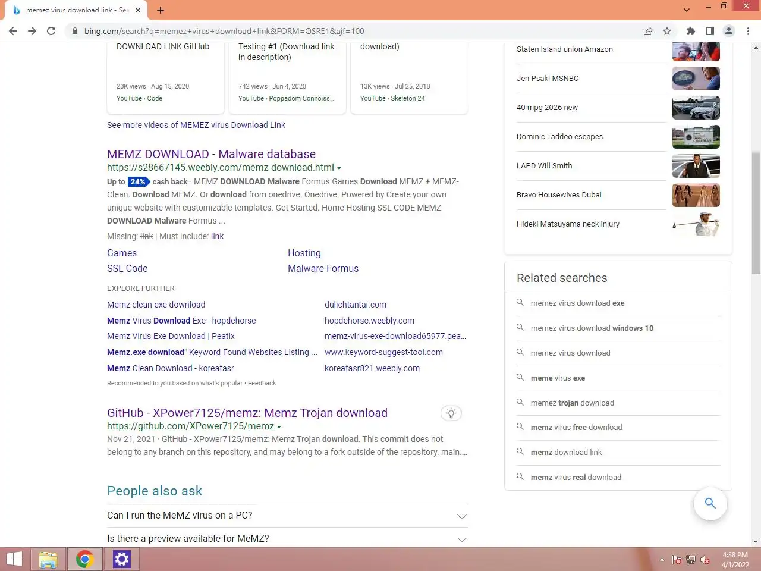Click the page vertical scrollbar thumb
Screen dimensions: 761x571
pyautogui.click(x=756, y=212)
